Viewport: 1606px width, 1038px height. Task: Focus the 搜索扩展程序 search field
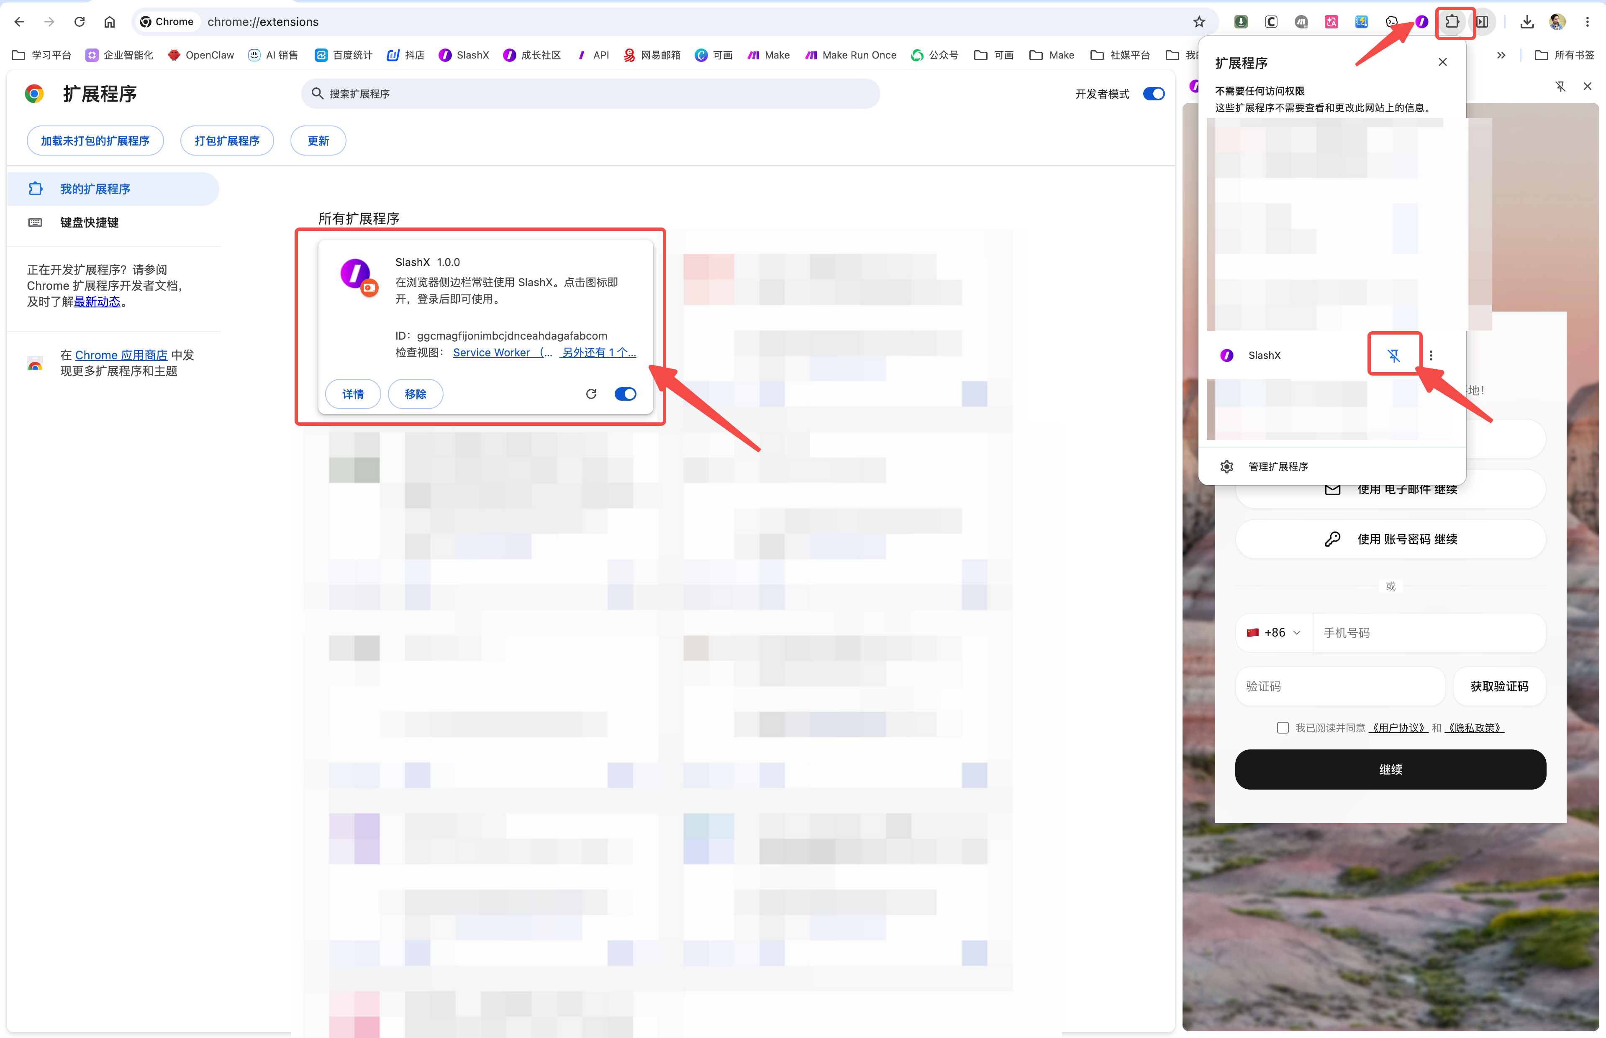tap(590, 94)
